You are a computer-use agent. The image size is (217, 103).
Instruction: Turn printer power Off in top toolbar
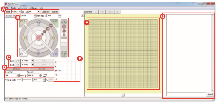pyautogui.click(x=117, y=12)
